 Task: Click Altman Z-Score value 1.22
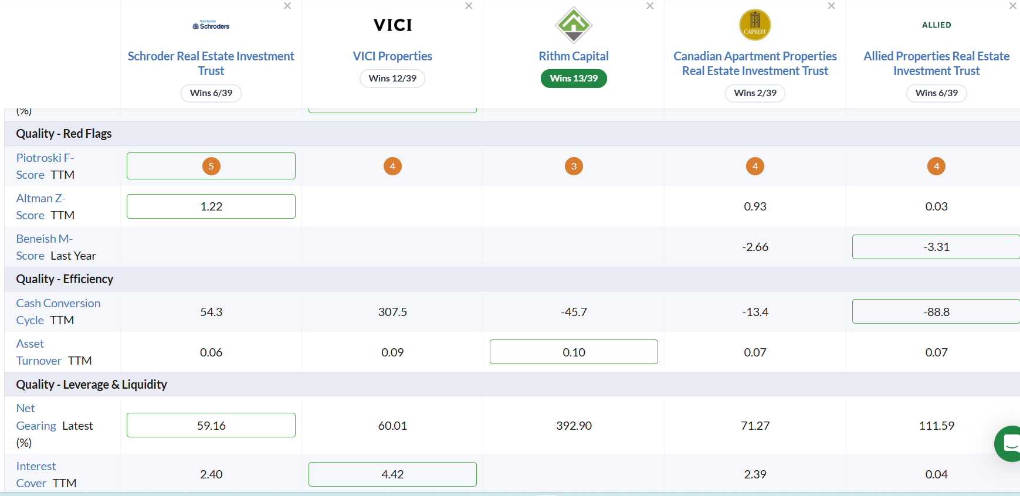pyautogui.click(x=211, y=206)
